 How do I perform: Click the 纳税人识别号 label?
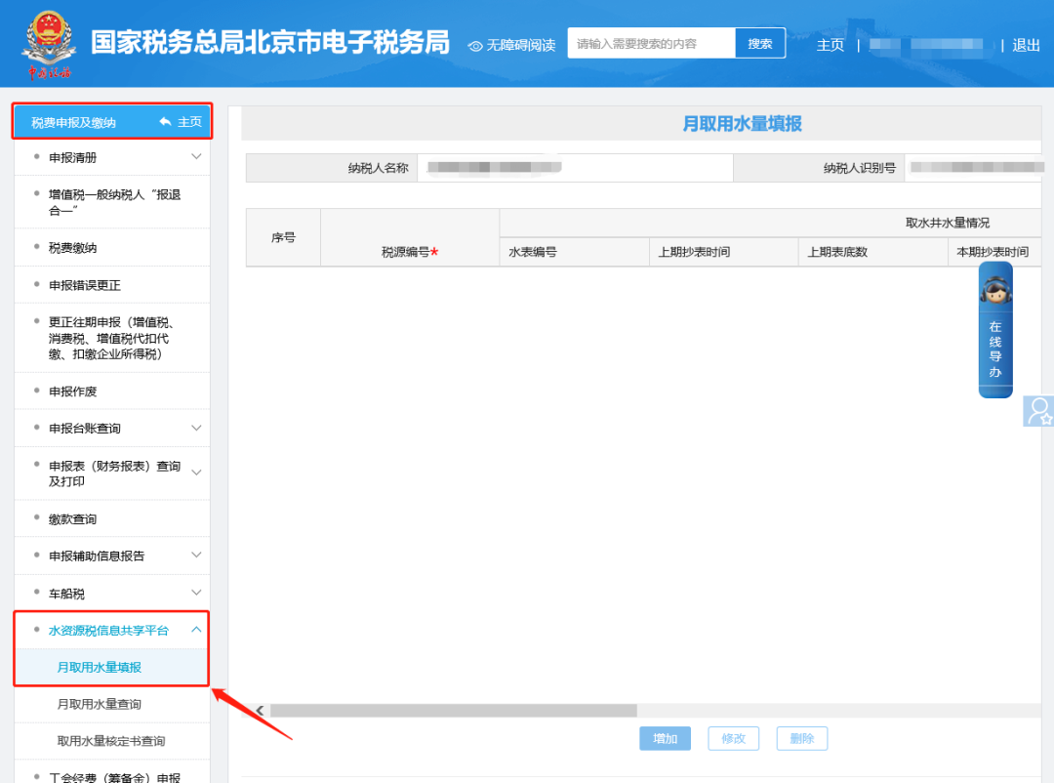pyautogui.click(x=860, y=168)
